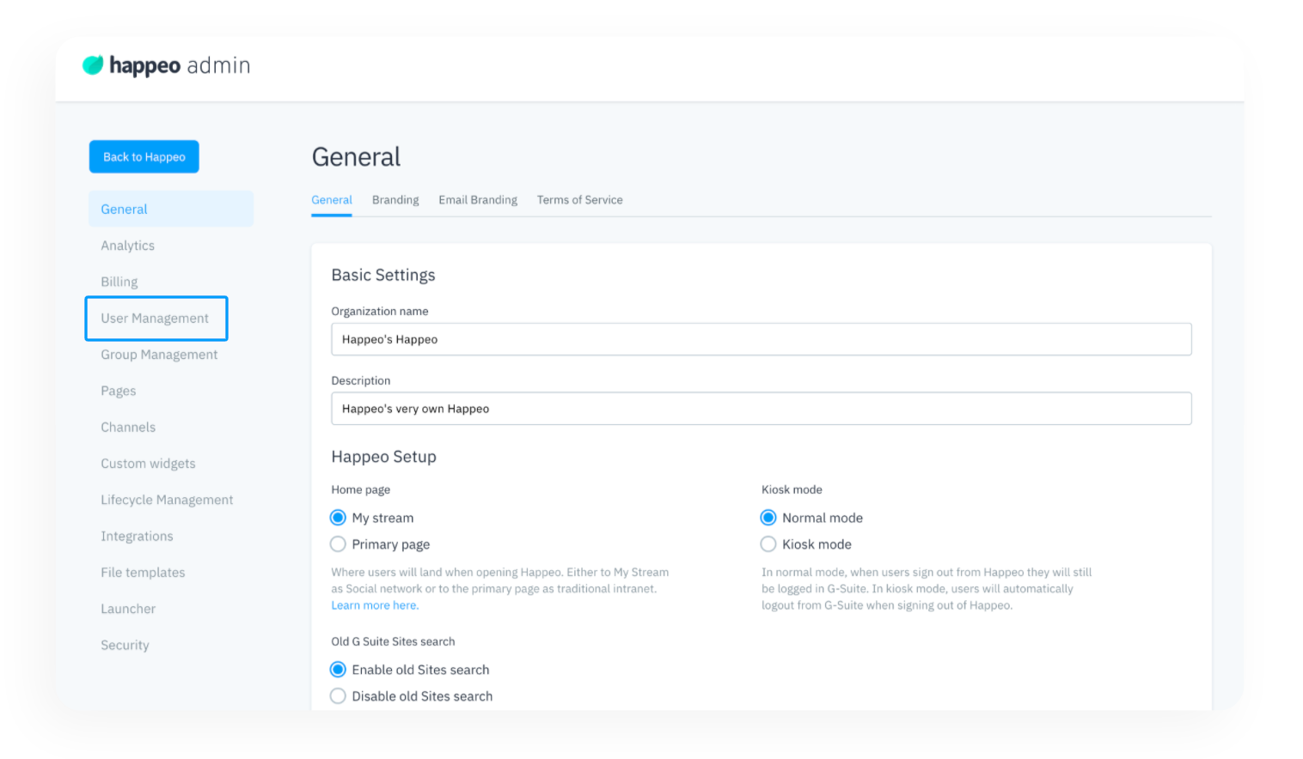
Task: Choose Disable old Sites search
Action: click(x=339, y=696)
